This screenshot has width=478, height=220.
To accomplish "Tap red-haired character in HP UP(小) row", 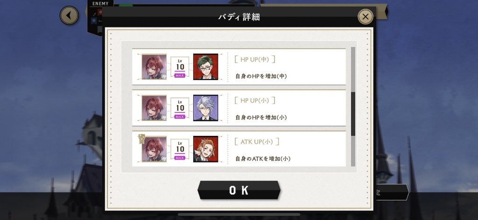I will click(x=154, y=108).
